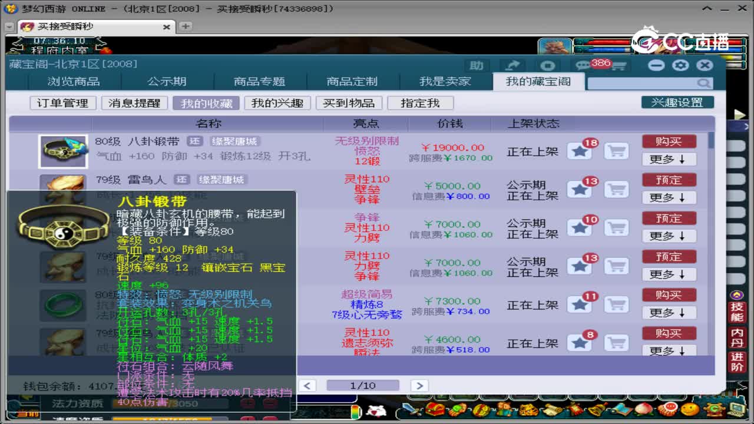The height and width of the screenshot is (424, 754).
Task: Select the 我的藏宝阁 tab
Action: [x=538, y=82]
